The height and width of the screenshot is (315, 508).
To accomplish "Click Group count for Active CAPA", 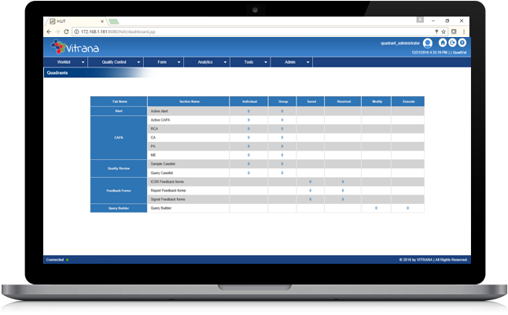I will [x=282, y=120].
